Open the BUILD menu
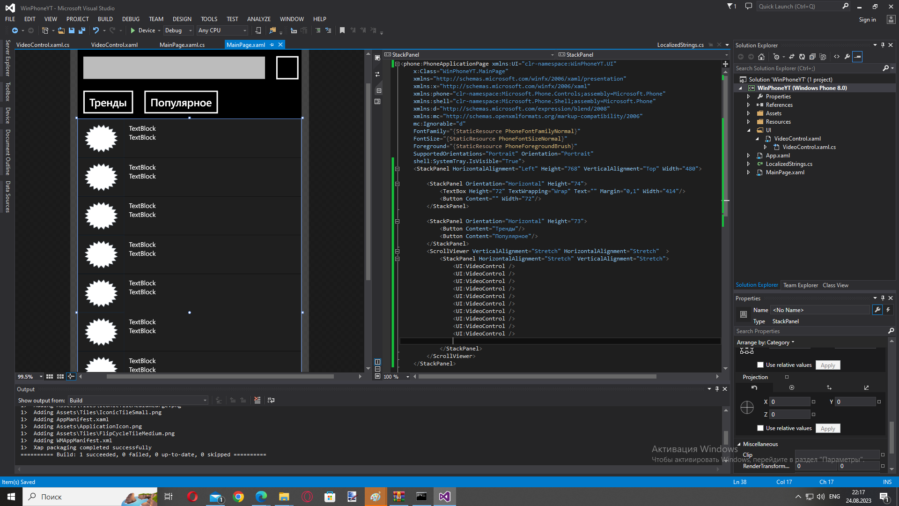This screenshot has width=899, height=506. [x=105, y=19]
